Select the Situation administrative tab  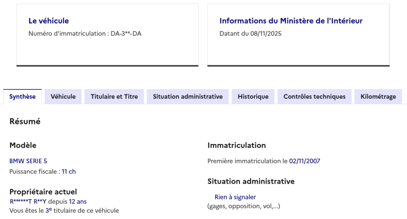click(188, 96)
